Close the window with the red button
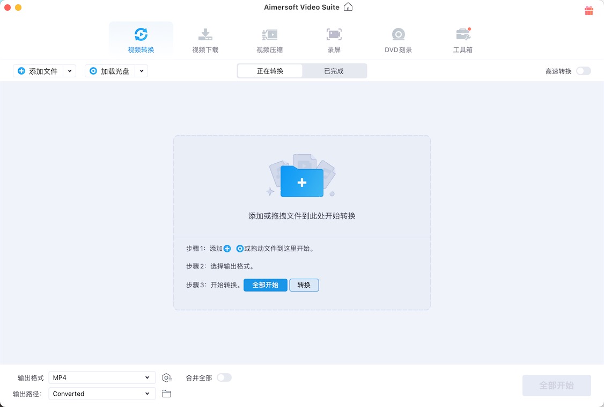This screenshot has height=407, width=604. coord(8,8)
